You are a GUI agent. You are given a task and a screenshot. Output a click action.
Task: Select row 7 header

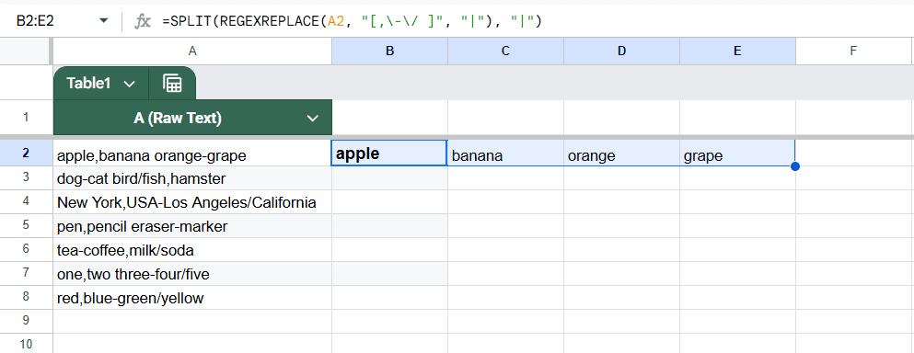click(x=26, y=273)
